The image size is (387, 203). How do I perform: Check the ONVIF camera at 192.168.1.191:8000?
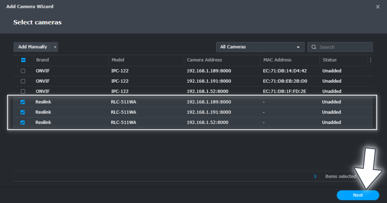coord(23,81)
